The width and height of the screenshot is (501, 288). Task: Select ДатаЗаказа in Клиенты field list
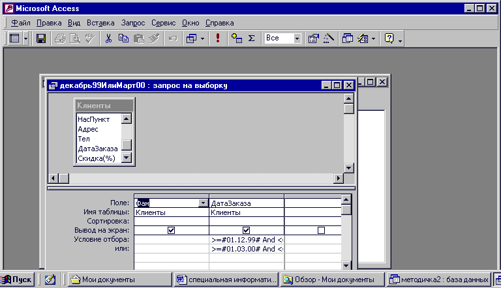pyautogui.click(x=98, y=149)
